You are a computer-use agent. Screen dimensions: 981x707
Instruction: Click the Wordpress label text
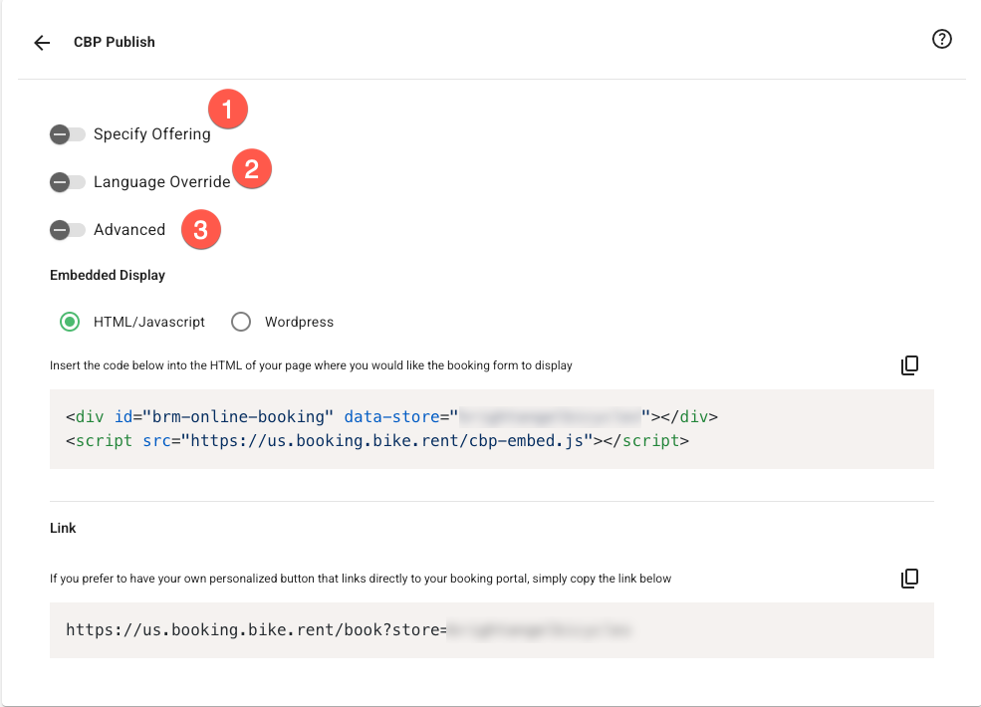tap(299, 322)
